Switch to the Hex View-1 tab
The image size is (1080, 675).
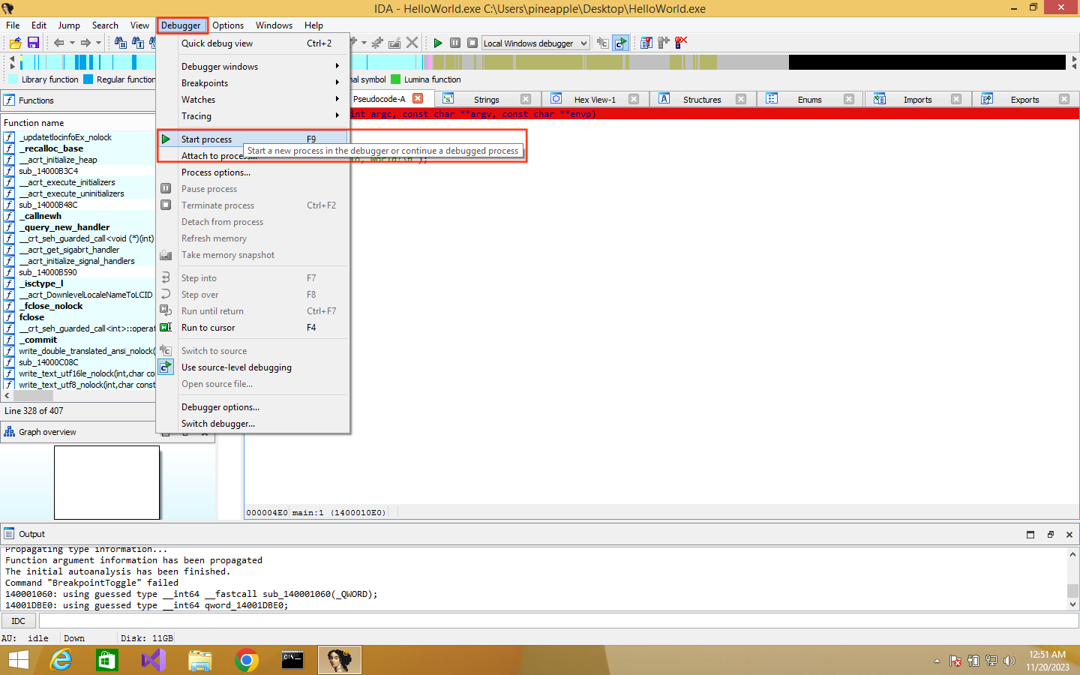click(595, 100)
